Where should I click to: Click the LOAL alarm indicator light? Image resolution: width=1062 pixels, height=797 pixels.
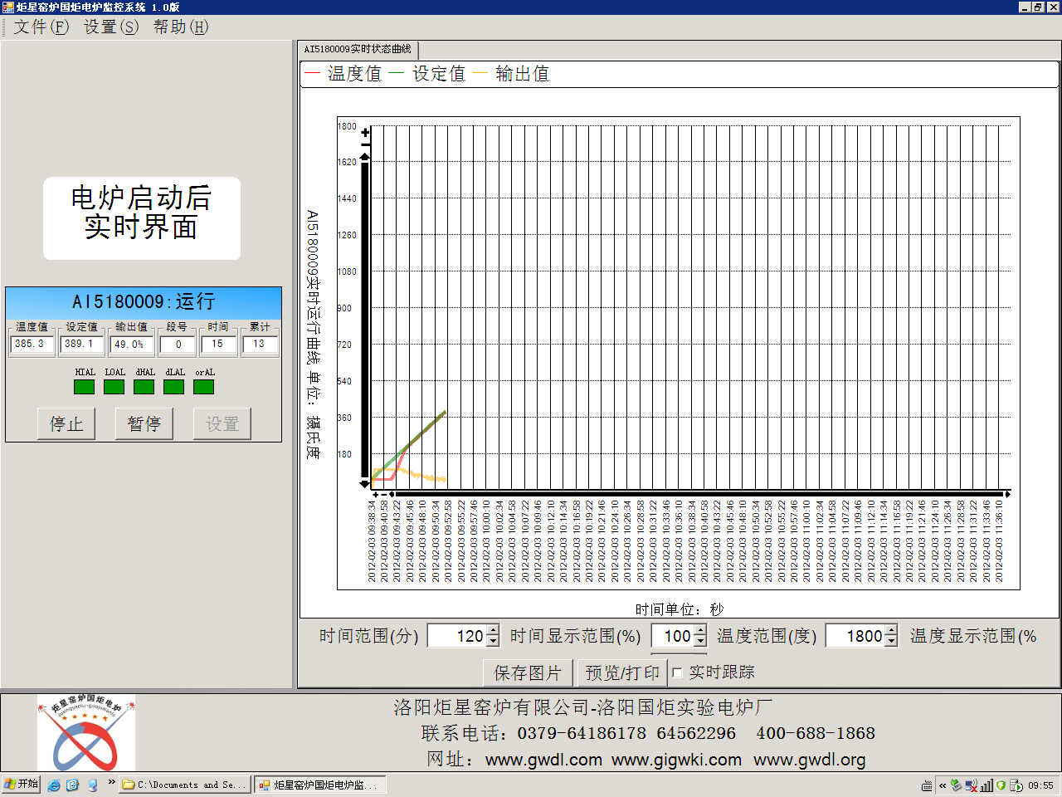tap(114, 387)
